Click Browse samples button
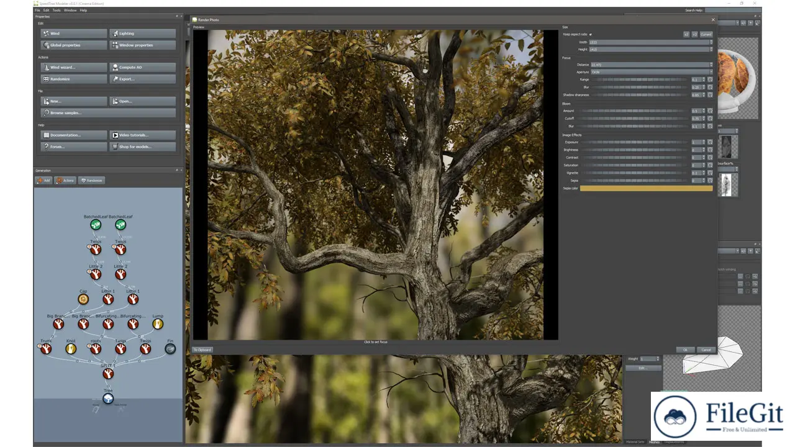 108,113
